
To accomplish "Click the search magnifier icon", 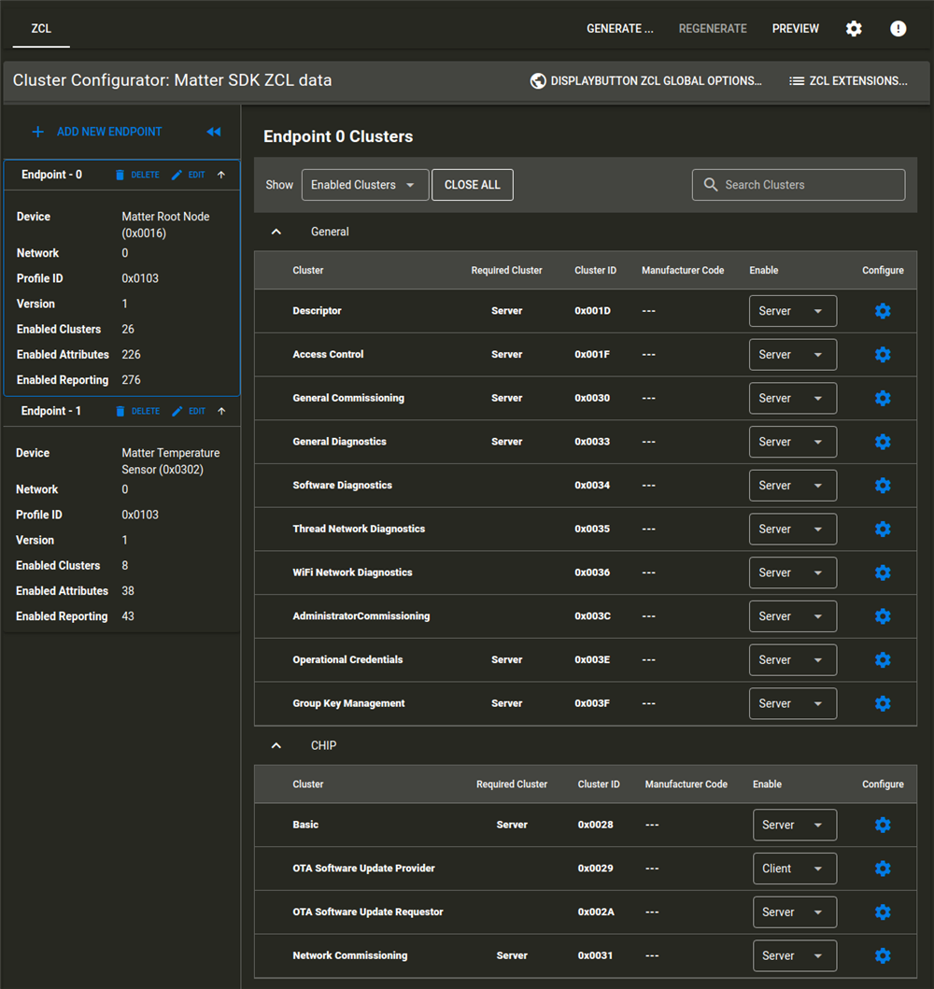I will (x=711, y=185).
